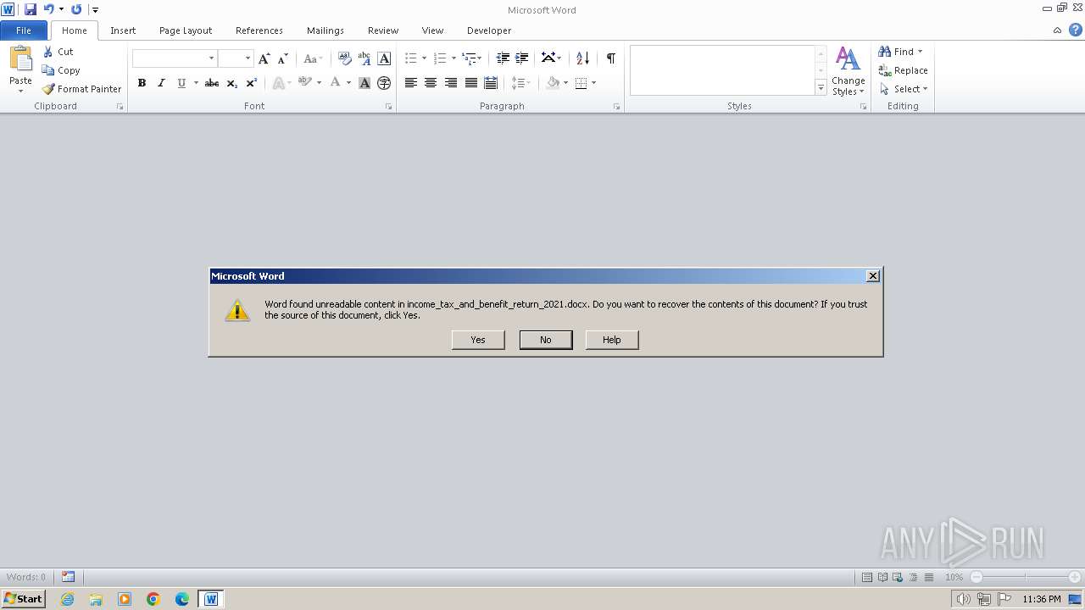Open Internet Explorer from the taskbar
The image size is (1085, 610).
click(67, 599)
